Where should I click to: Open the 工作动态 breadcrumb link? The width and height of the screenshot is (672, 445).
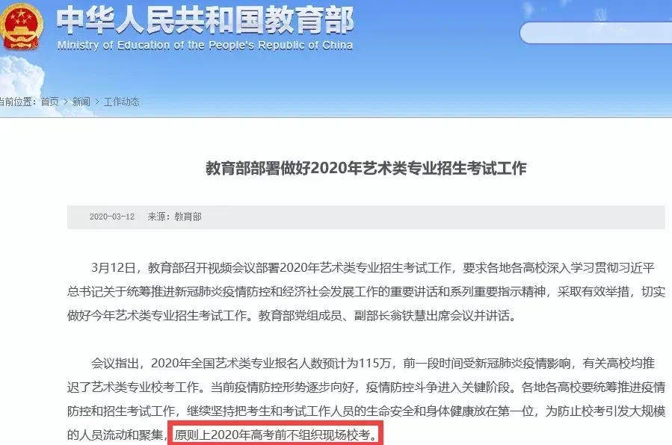(122, 102)
